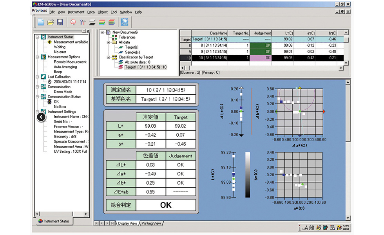
Task: Collapse the New Document6 root node
Action: coord(102,32)
